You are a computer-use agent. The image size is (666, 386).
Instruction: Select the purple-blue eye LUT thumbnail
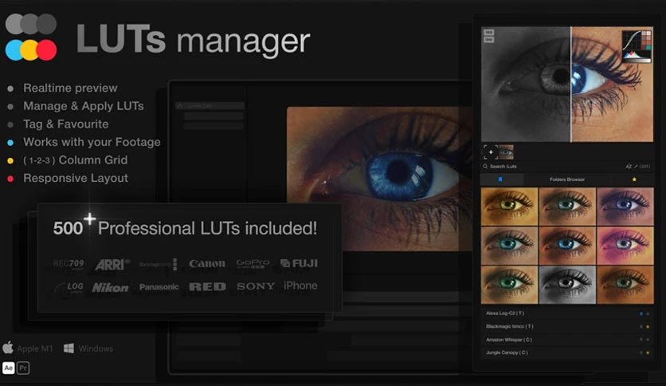point(625,207)
